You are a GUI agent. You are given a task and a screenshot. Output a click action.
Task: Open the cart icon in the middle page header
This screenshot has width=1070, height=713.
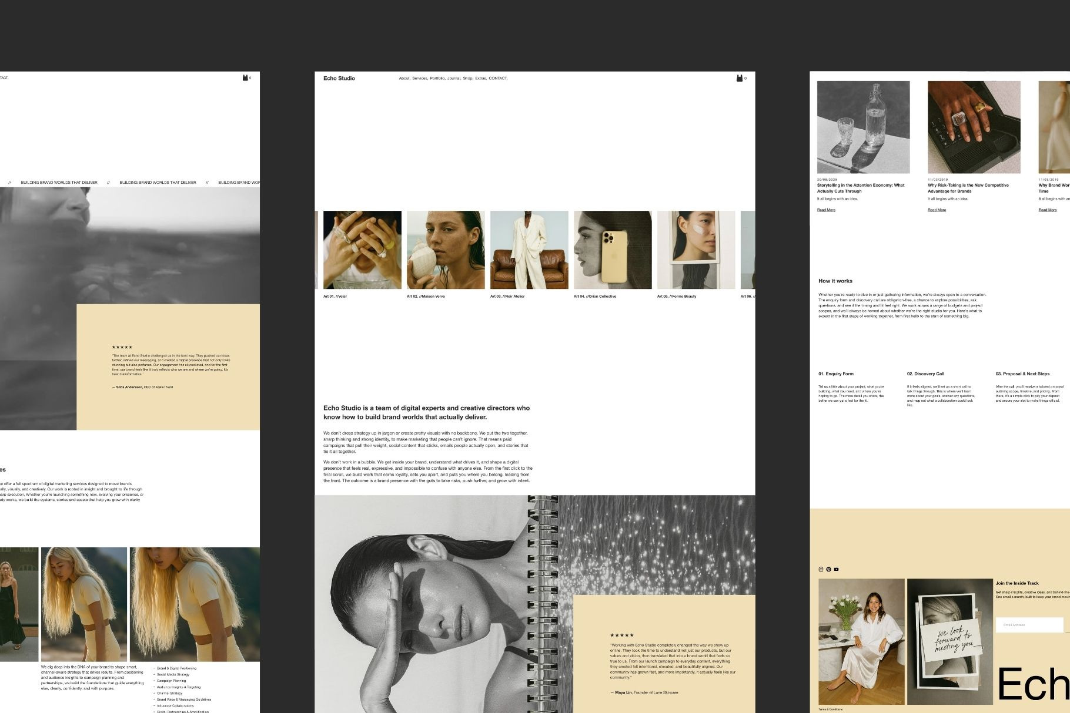click(740, 78)
